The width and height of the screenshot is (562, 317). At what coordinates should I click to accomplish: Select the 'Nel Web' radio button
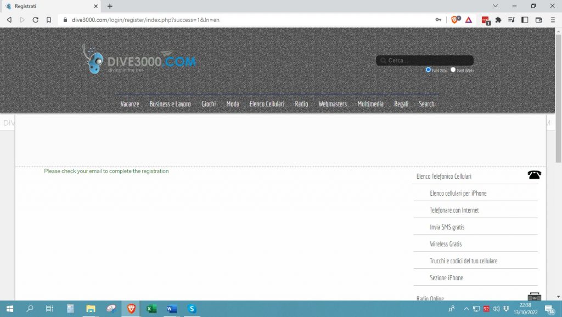[x=453, y=70]
